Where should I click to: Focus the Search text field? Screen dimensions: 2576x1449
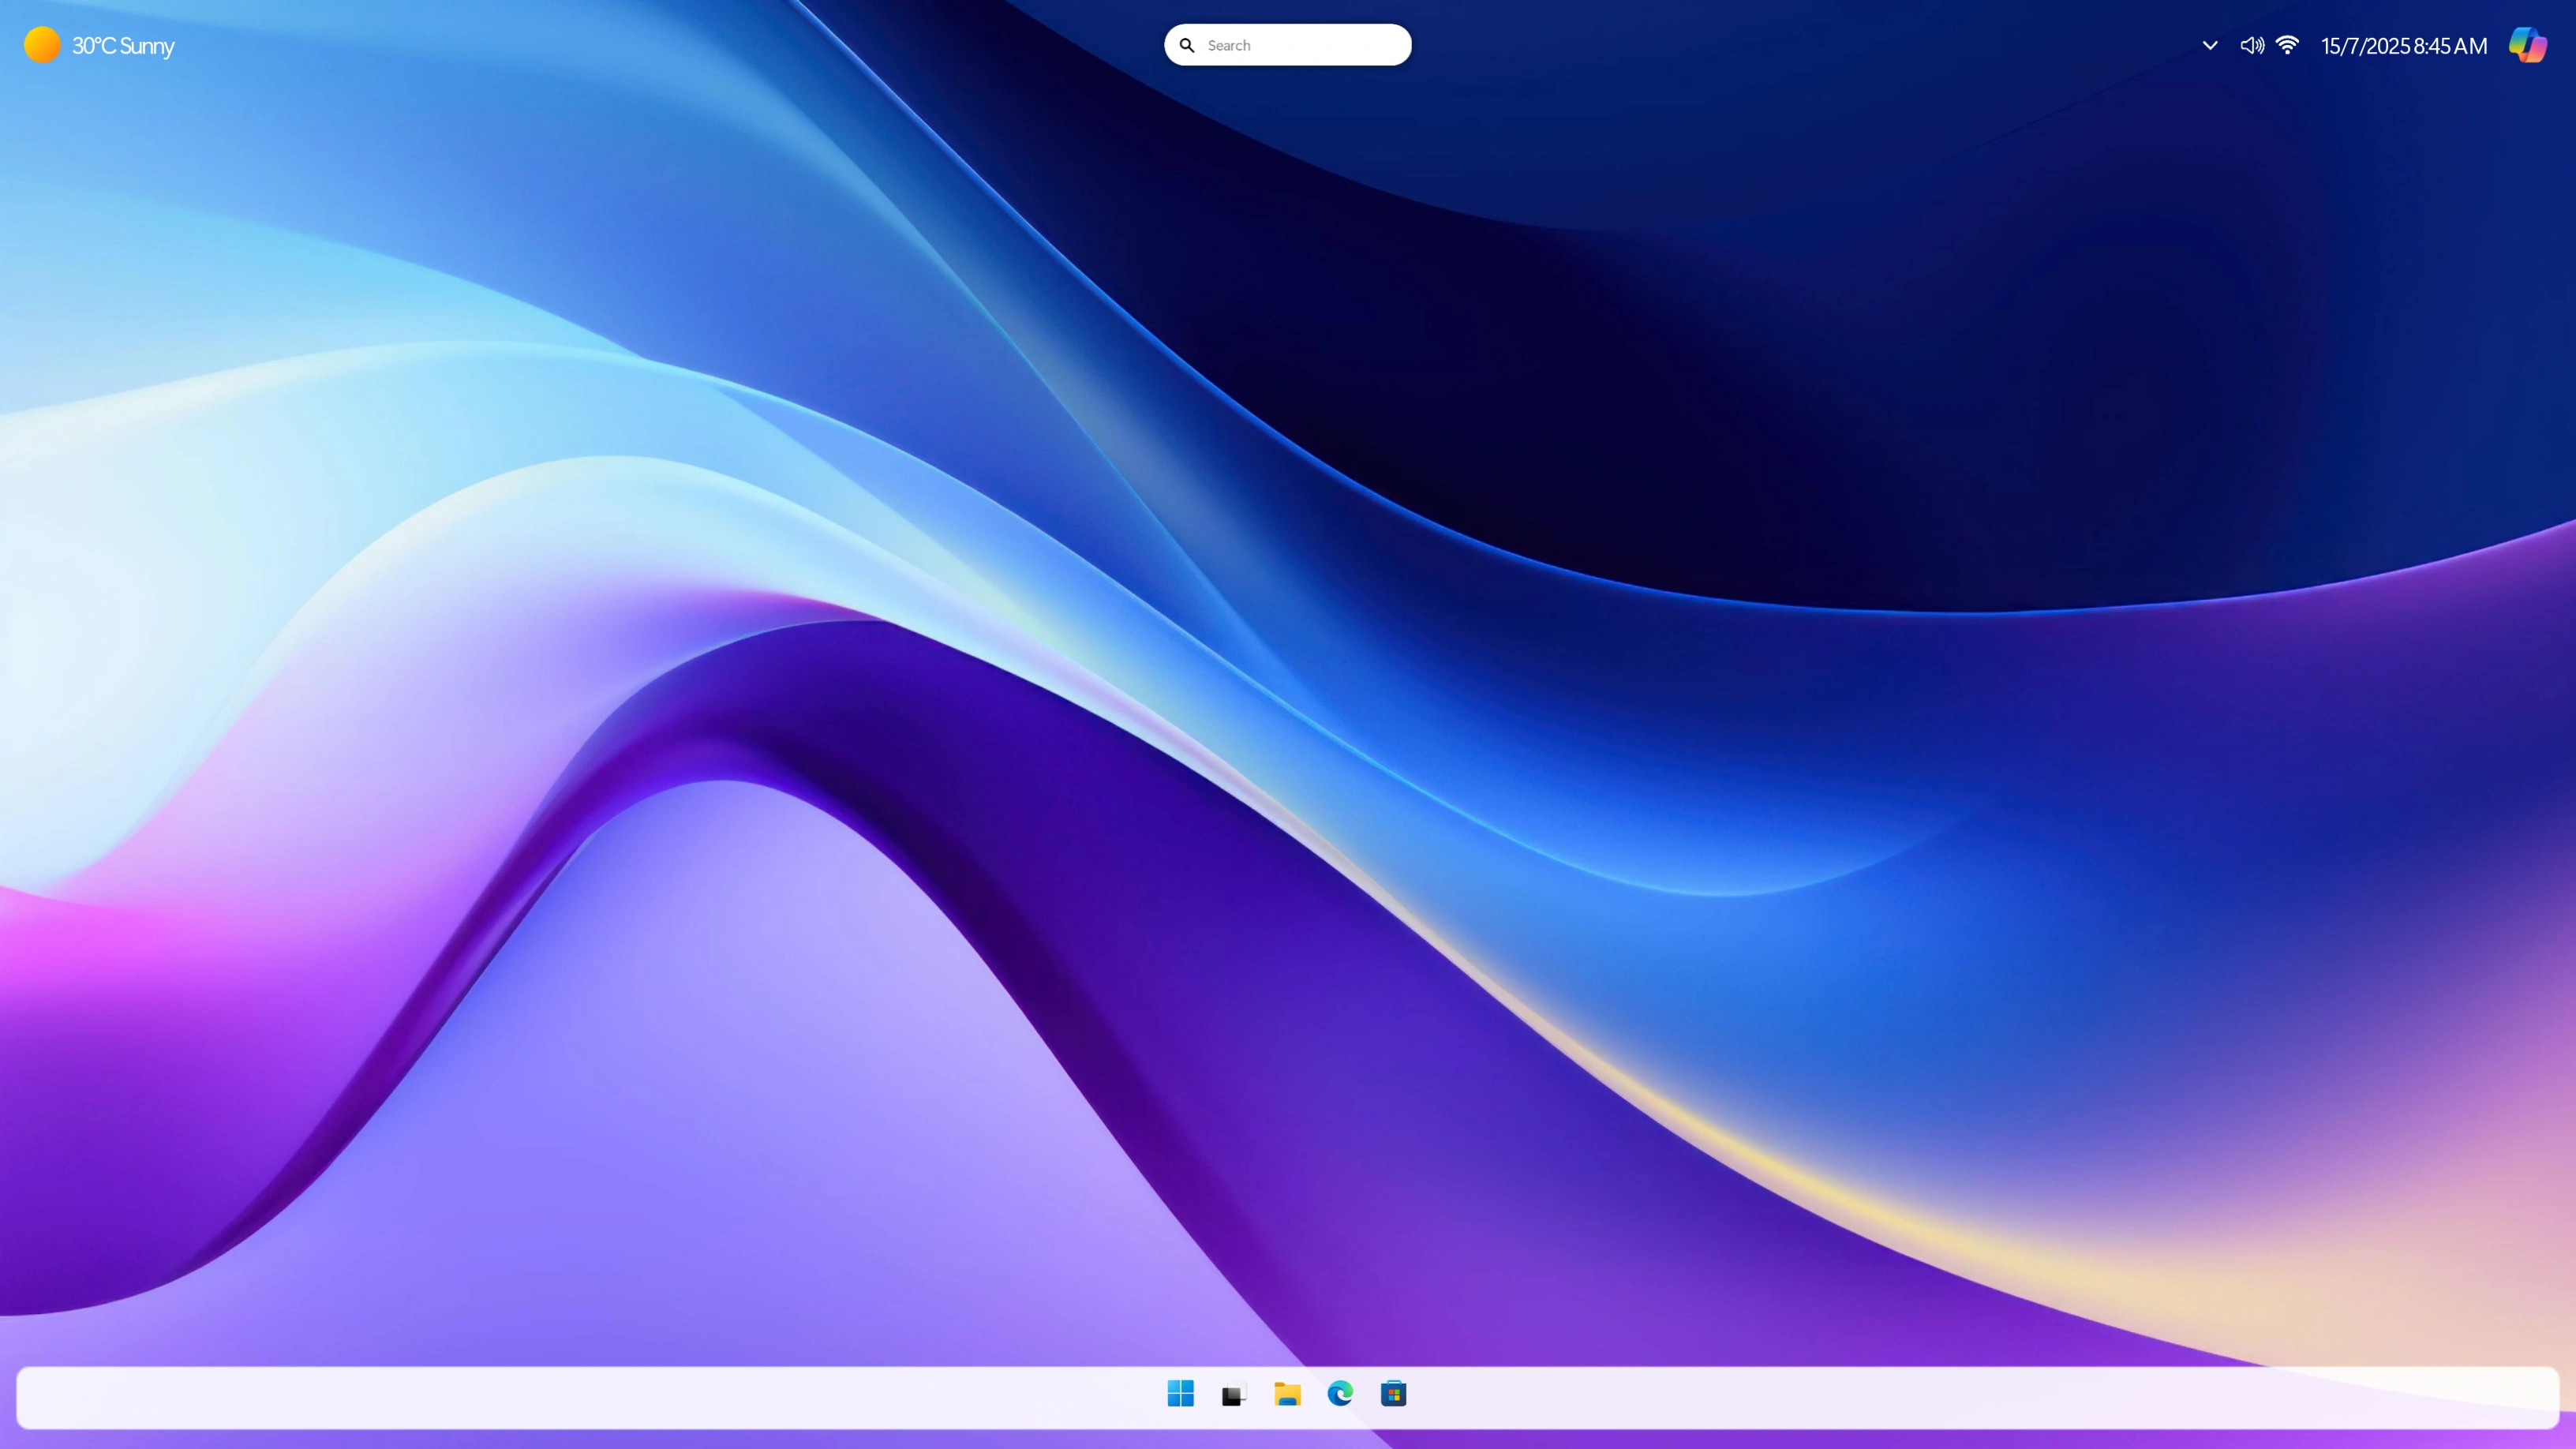pos(1300,45)
